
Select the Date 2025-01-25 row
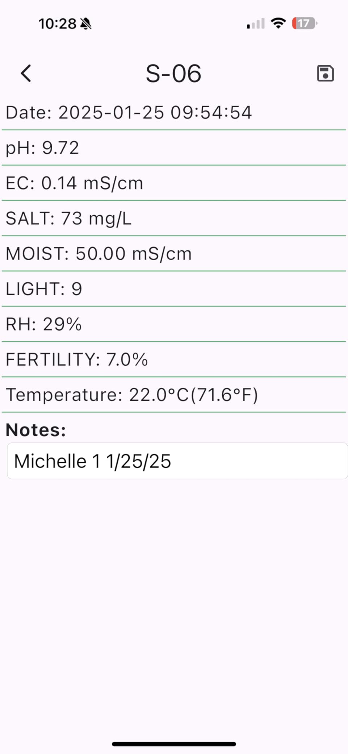(174, 112)
